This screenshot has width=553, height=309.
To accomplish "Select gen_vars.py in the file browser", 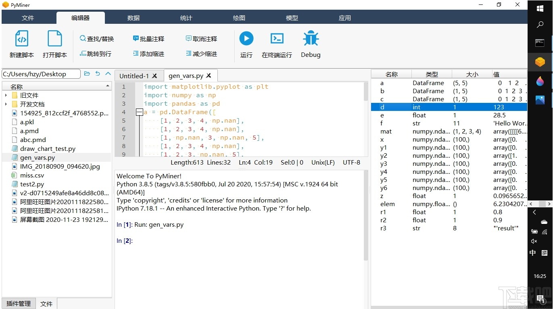I will pos(38,157).
